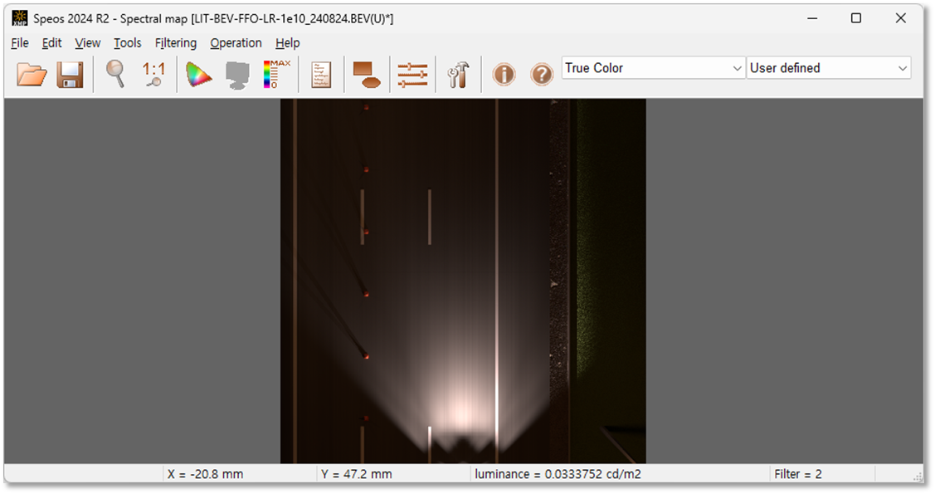
Task: Click the 'Filter = 2' status entry
Action: [798, 474]
